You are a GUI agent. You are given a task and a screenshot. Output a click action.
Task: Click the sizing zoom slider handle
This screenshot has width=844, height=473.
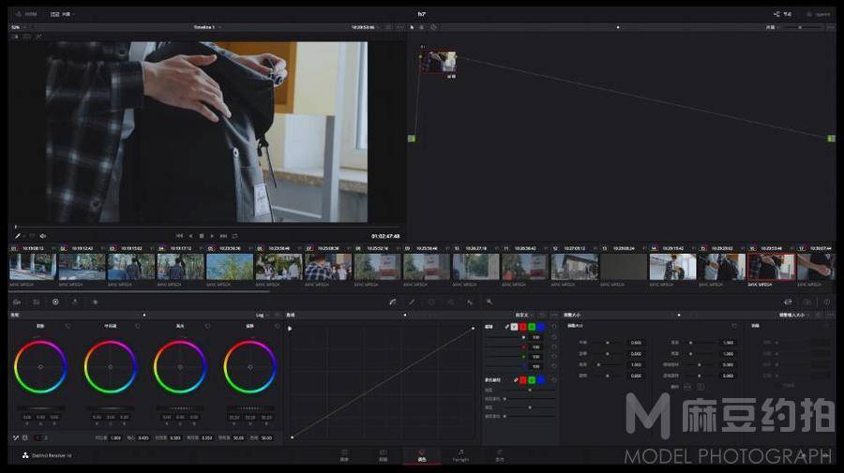[x=598, y=364]
